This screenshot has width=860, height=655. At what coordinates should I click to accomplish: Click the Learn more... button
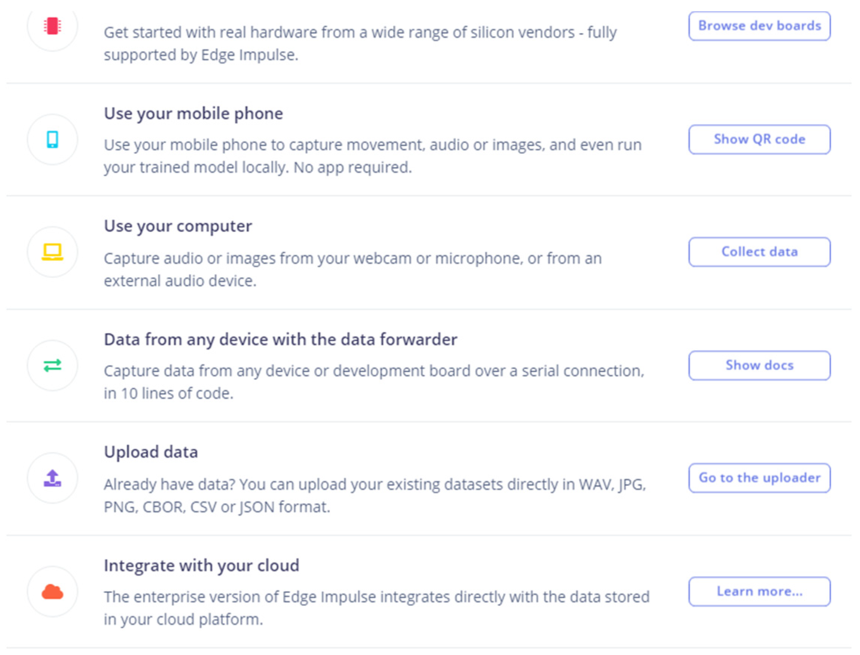tap(759, 591)
